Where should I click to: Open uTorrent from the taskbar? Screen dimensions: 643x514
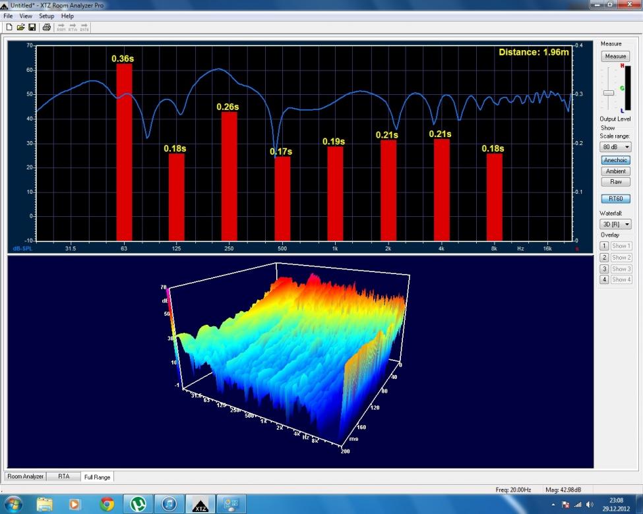click(x=138, y=504)
